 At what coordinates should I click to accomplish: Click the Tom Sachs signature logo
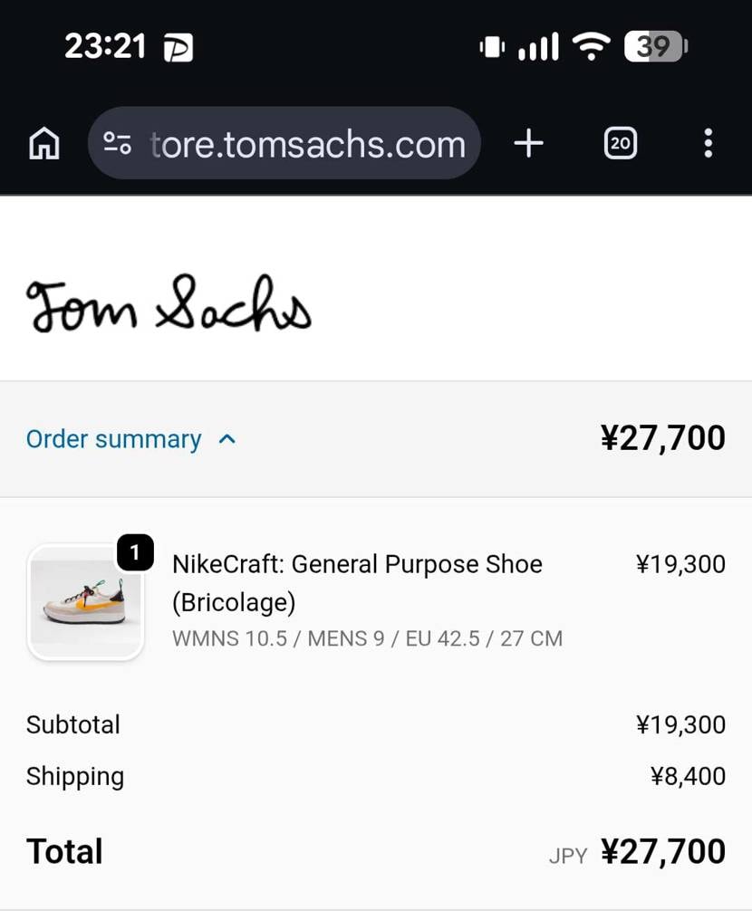[169, 305]
